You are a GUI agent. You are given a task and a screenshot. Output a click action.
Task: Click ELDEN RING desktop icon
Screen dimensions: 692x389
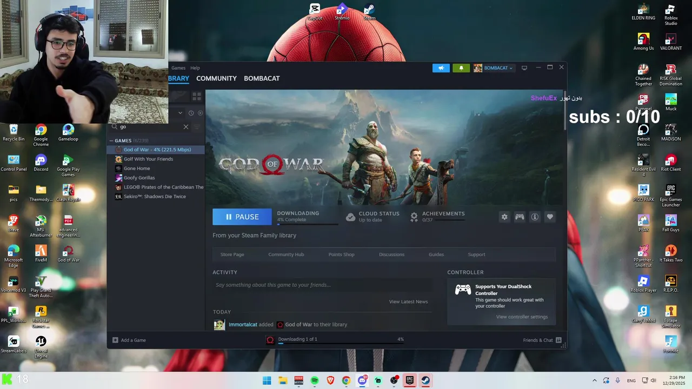(643, 12)
